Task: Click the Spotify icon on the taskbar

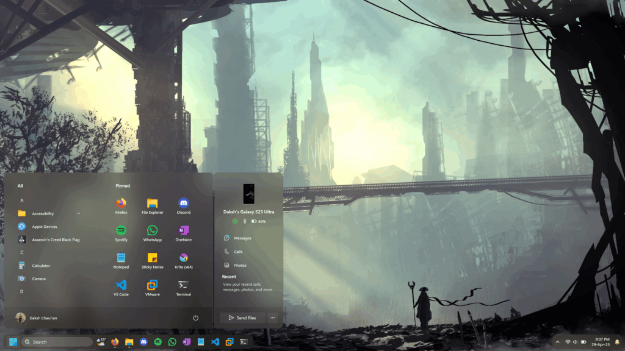Action: 158,342
